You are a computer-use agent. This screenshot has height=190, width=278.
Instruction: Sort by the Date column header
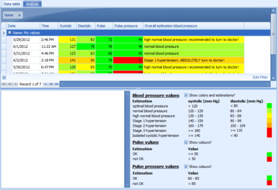point(23,26)
